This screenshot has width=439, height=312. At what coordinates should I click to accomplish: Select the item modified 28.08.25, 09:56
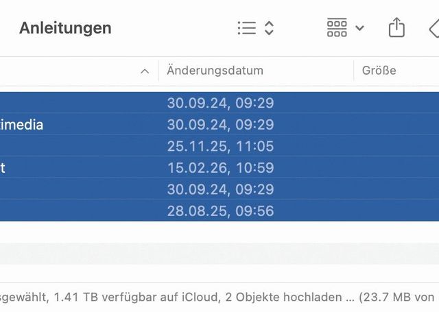pos(220,211)
